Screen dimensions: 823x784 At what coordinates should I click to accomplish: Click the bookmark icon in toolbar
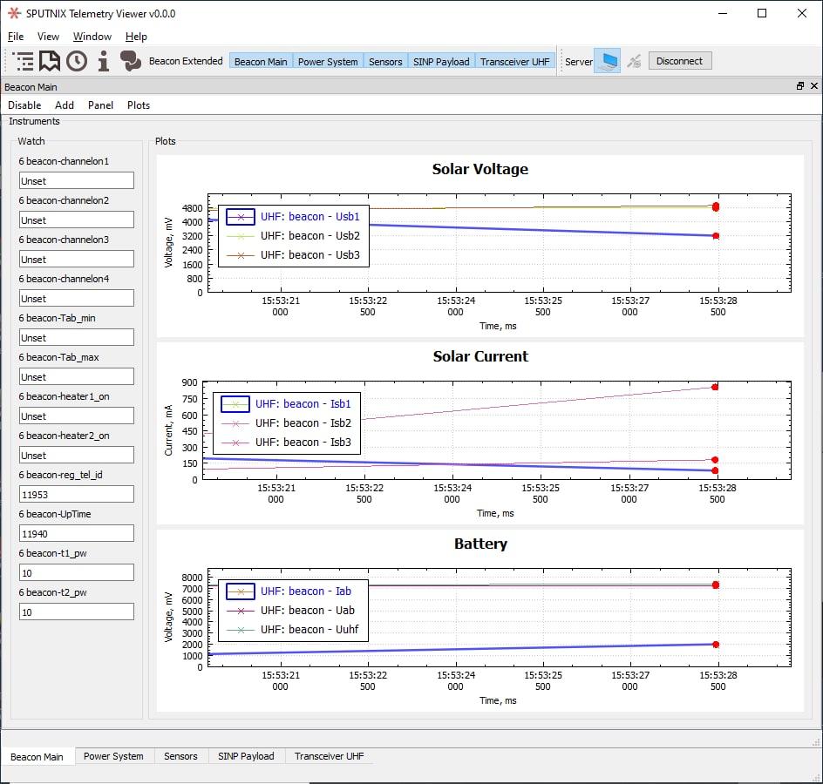point(50,61)
